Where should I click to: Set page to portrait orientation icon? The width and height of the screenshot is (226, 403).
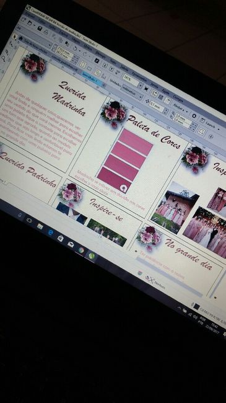pyautogui.click(x=83, y=64)
